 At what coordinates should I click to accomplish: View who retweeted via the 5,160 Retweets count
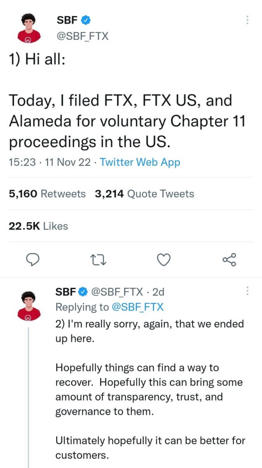(x=47, y=193)
